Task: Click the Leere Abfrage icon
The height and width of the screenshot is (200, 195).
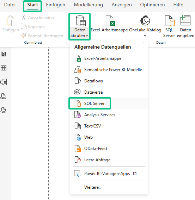Action: tap(78, 160)
